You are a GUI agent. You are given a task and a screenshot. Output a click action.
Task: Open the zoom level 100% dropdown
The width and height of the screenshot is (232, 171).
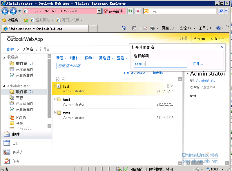[222, 169]
